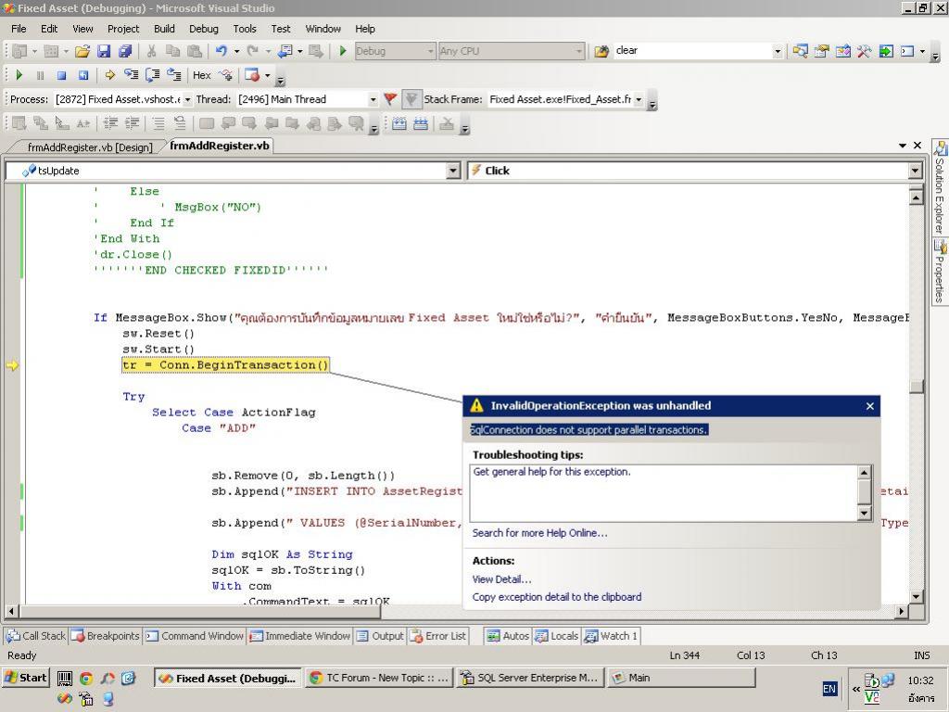This screenshot has width=949, height=712.
Task: Close the InvalidOperationException dialog
Action: click(869, 406)
